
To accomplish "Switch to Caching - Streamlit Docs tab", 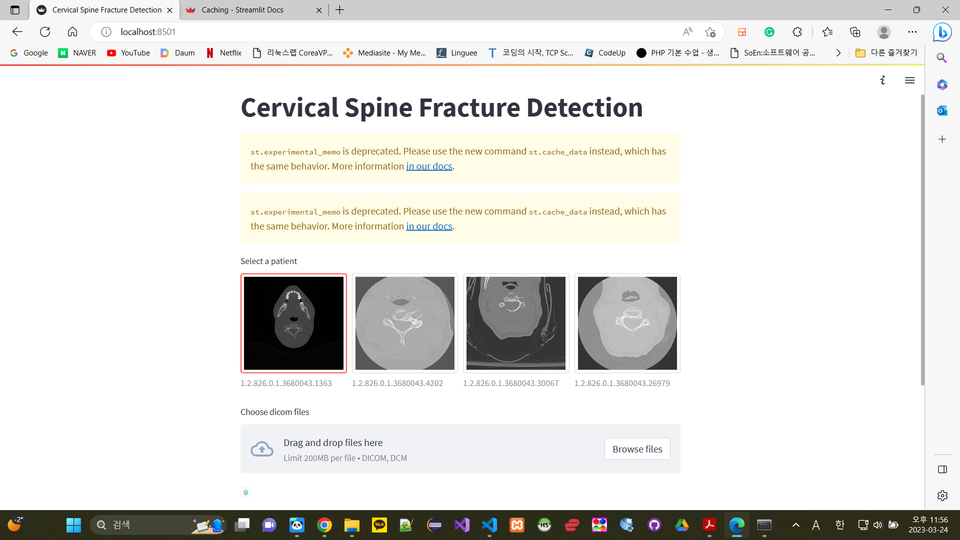I will click(x=242, y=10).
